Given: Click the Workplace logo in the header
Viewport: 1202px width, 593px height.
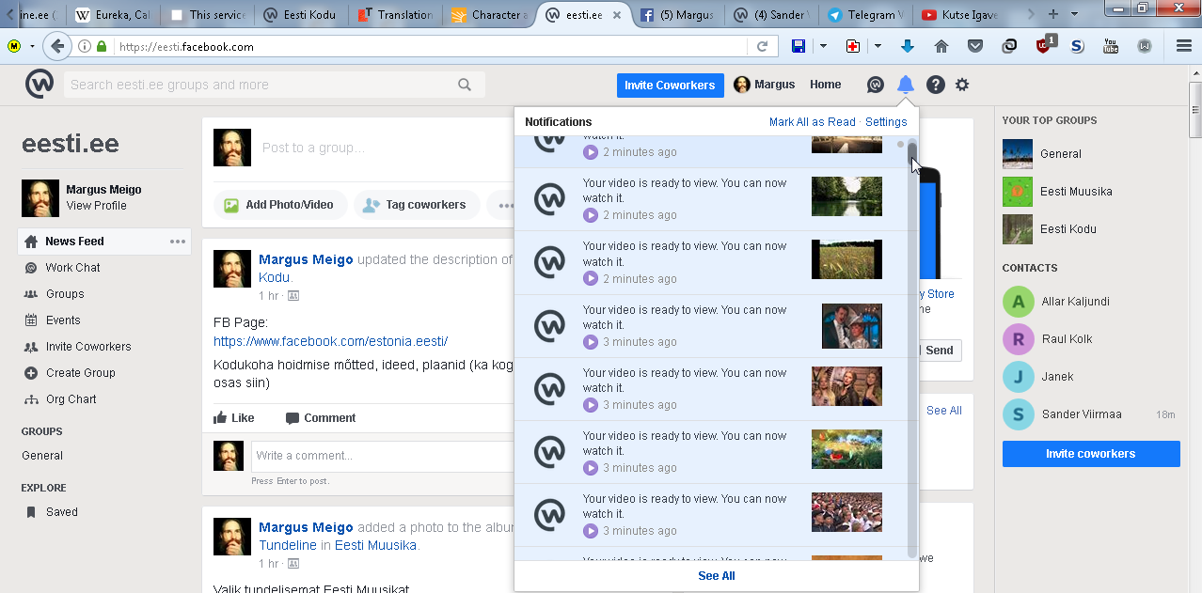Looking at the screenshot, I should click(40, 85).
